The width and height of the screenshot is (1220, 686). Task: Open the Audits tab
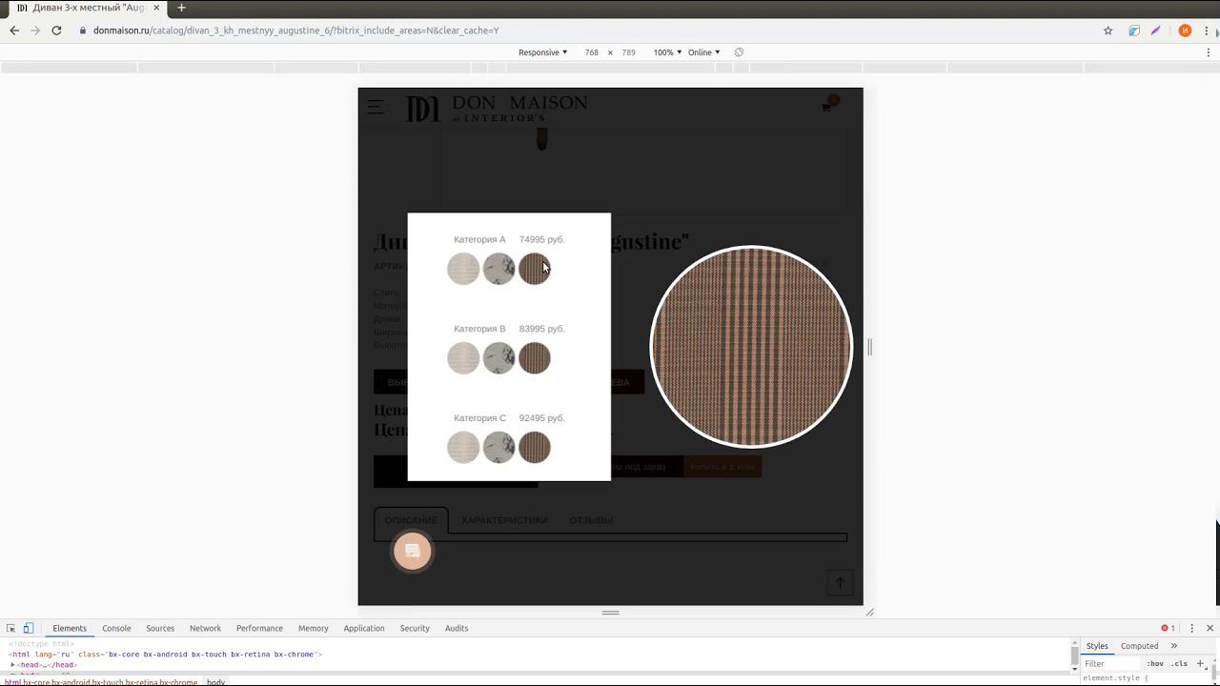pyautogui.click(x=457, y=628)
